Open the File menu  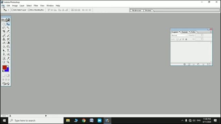[3, 6]
